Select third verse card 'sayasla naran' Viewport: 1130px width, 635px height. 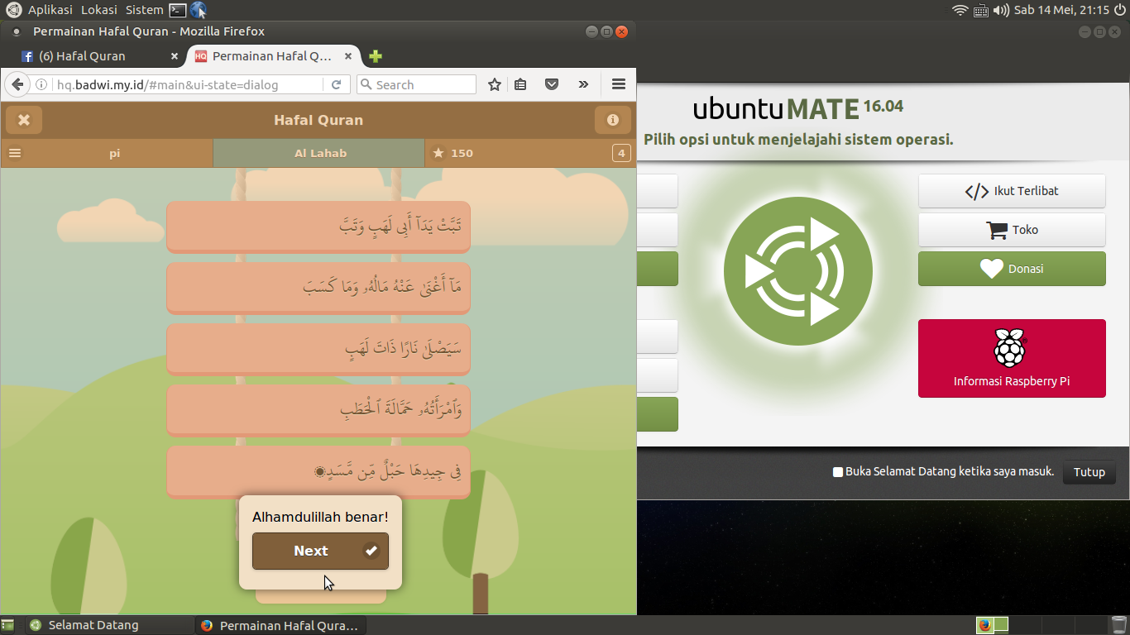318,348
